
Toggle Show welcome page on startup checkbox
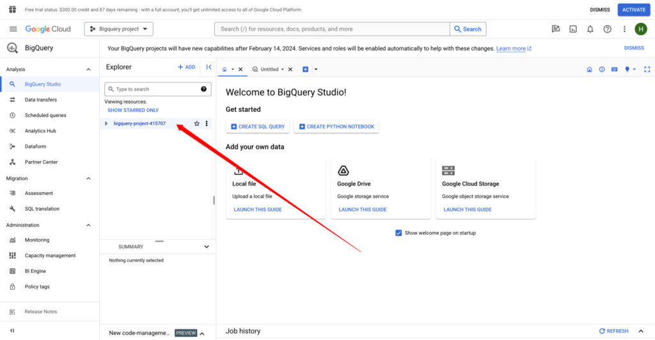coord(399,233)
